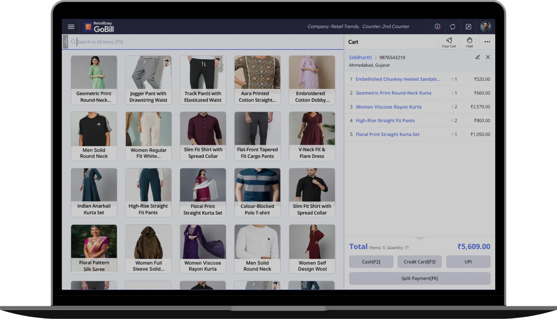Click the exit-fullscreen resize icon in the header
This screenshot has width=557, height=319.
[468, 26]
